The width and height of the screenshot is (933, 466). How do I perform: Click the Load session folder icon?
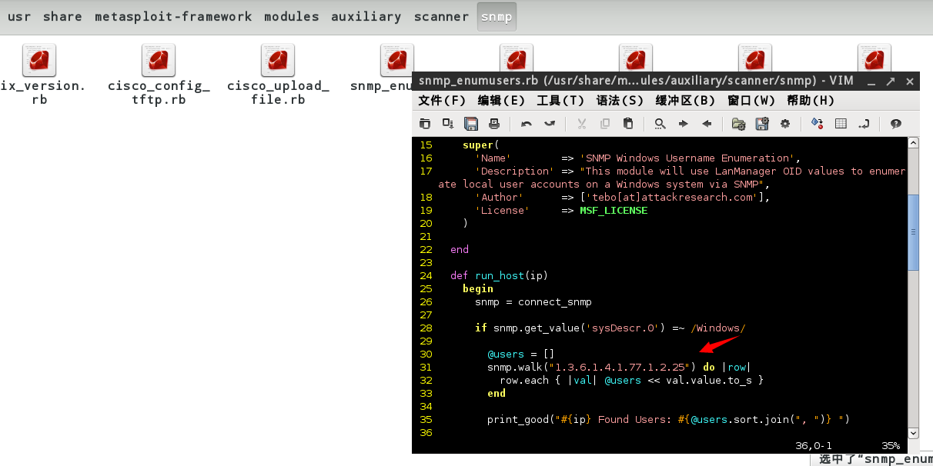click(739, 123)
